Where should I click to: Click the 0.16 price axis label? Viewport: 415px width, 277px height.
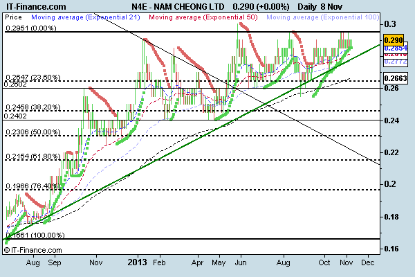point(391,249)
